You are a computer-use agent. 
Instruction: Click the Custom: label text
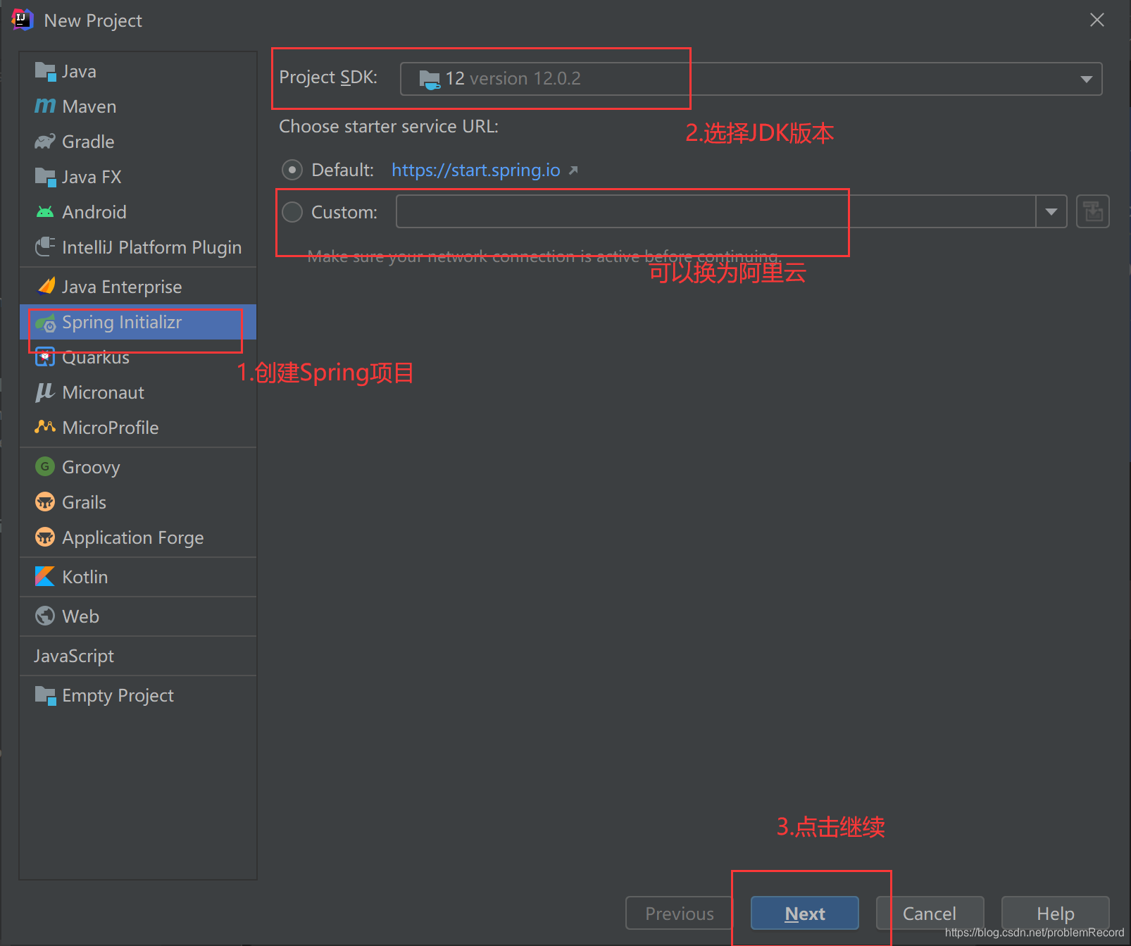click(344, 212)
